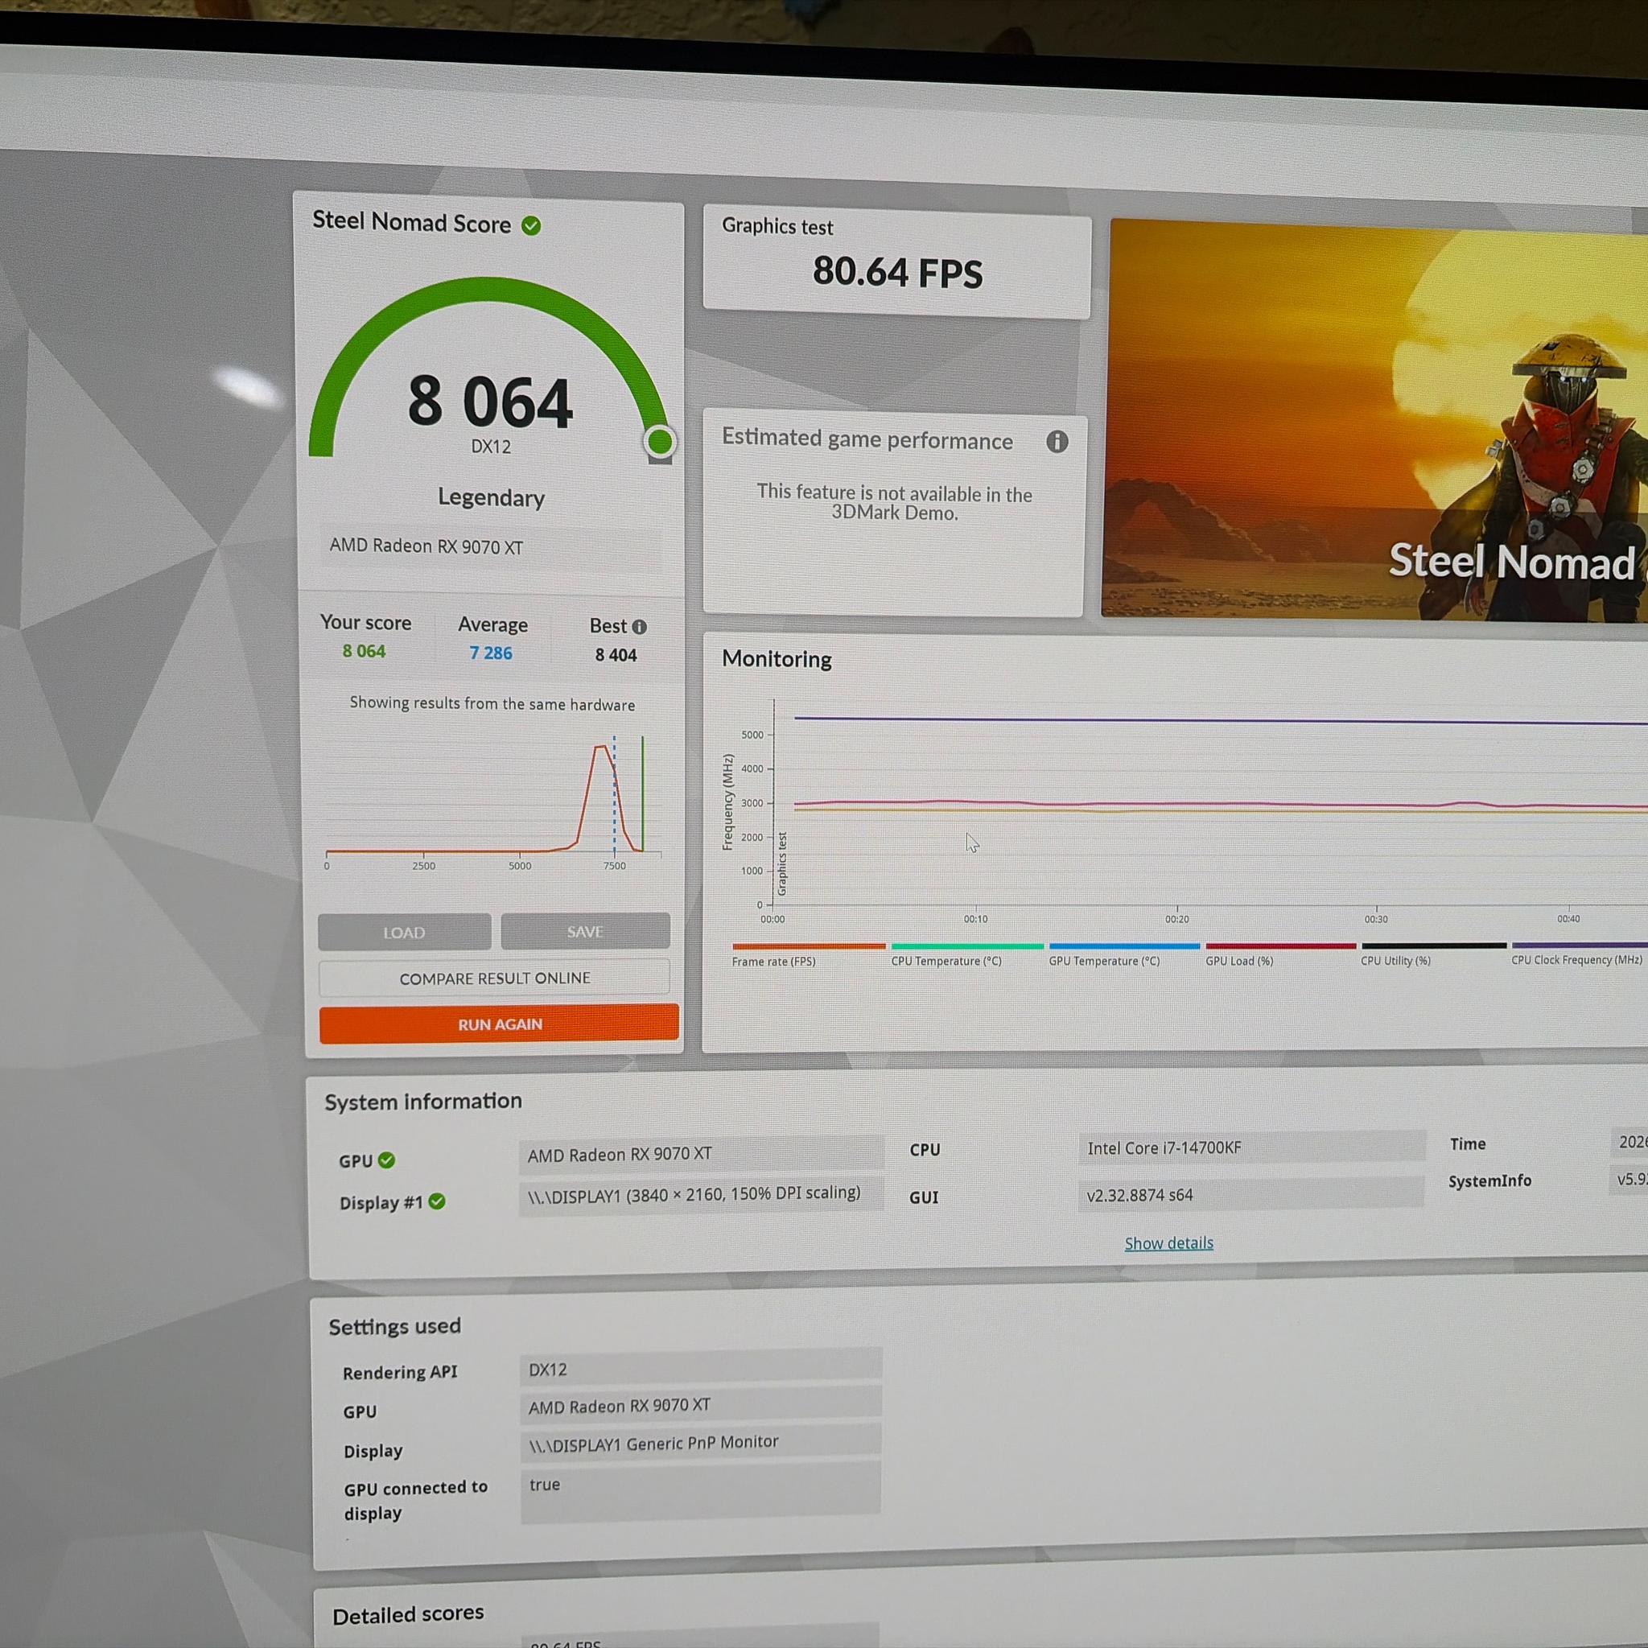1648x1648 pixels.
Task: Click the SystemInfo label in System information
Action: [x=1489, y=1180]
